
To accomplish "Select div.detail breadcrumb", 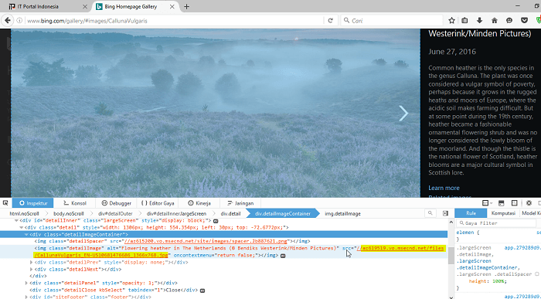I will coord(230,213).
